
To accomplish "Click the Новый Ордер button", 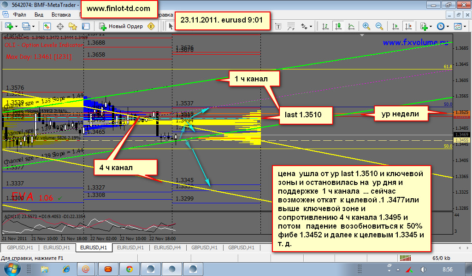I will [x=121, y=26].
